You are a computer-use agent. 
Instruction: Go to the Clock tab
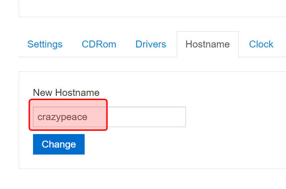tap(261, 44)
